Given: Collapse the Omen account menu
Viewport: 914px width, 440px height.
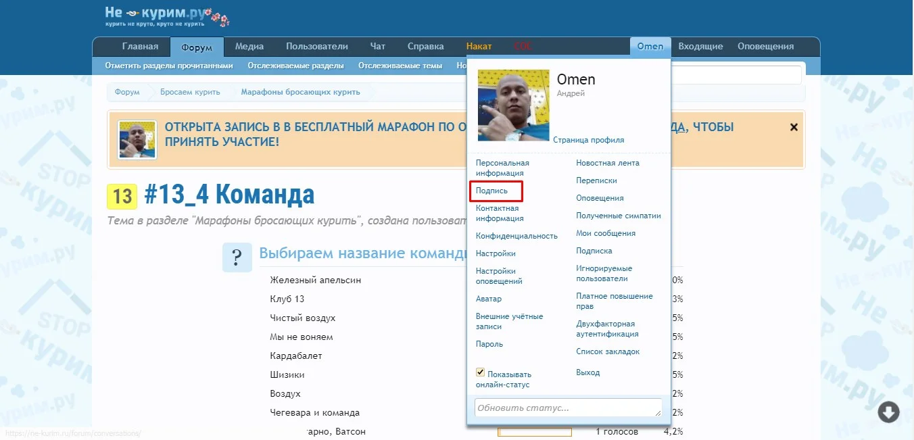Looking at the screenshot, I should pos(650,47).
